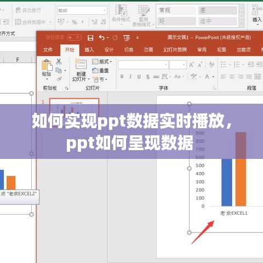Toggle text Shadow formatting
The height and width of the screenshot is (263, 263).
[148, 77]
